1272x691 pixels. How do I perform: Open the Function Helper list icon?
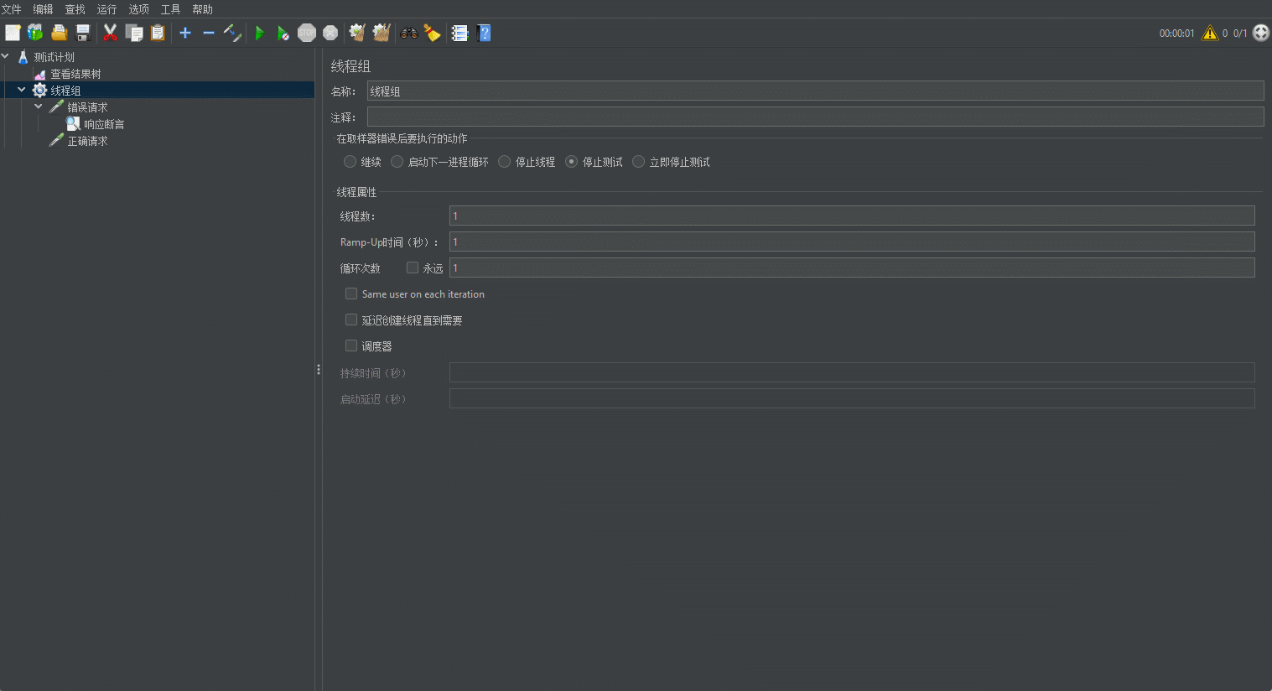point(459,33)
